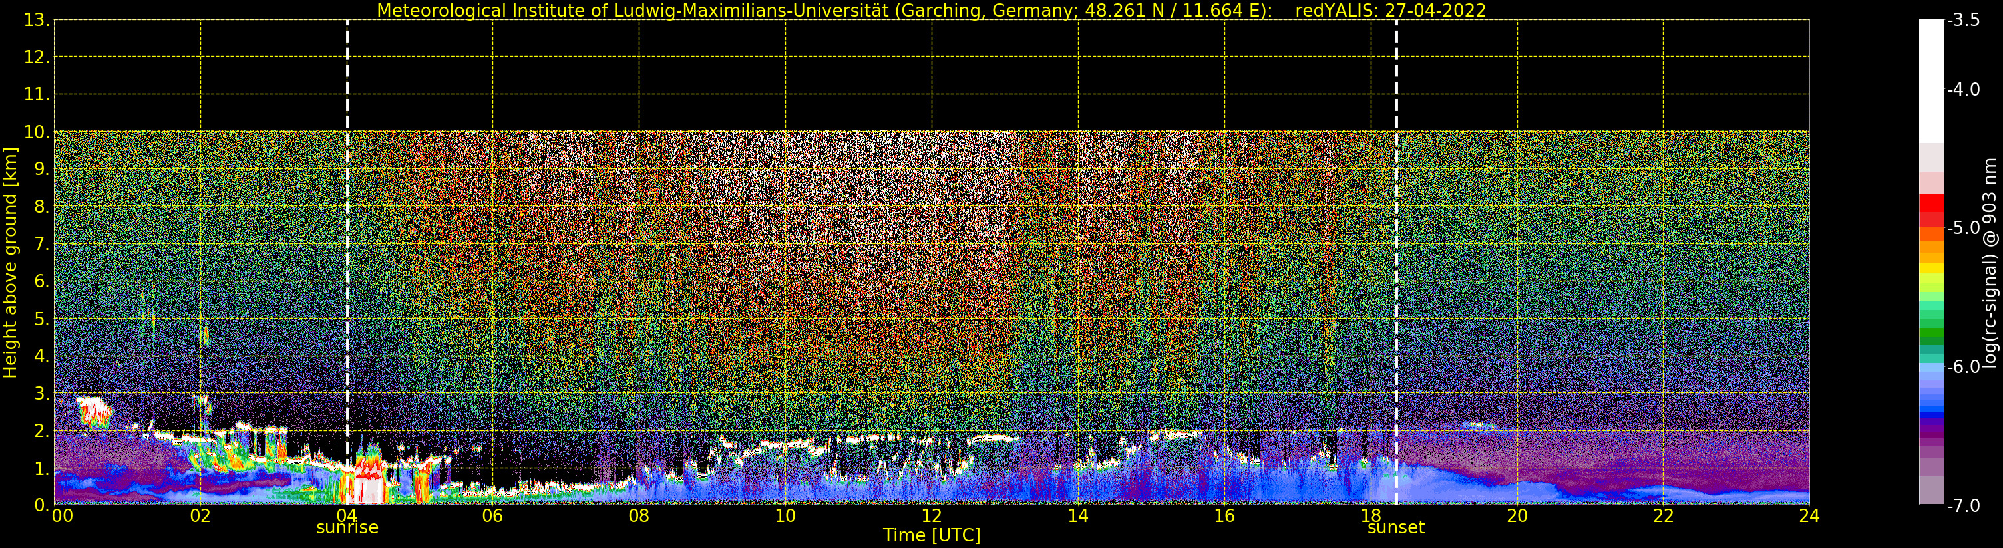Click height-axis tick label 11.
Screen dimensions: 2003x548
[37, 94]
